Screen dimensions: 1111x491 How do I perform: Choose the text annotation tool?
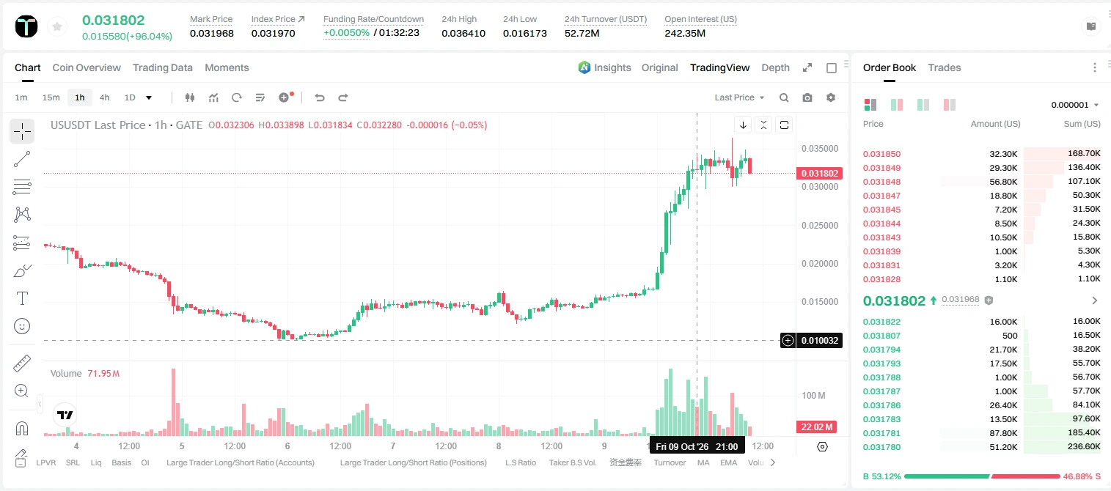pos(22,298)
